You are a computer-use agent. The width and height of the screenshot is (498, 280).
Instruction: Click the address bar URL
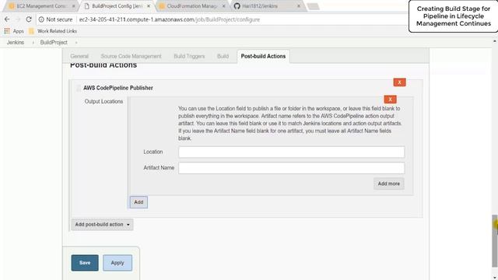coord(170,19)
